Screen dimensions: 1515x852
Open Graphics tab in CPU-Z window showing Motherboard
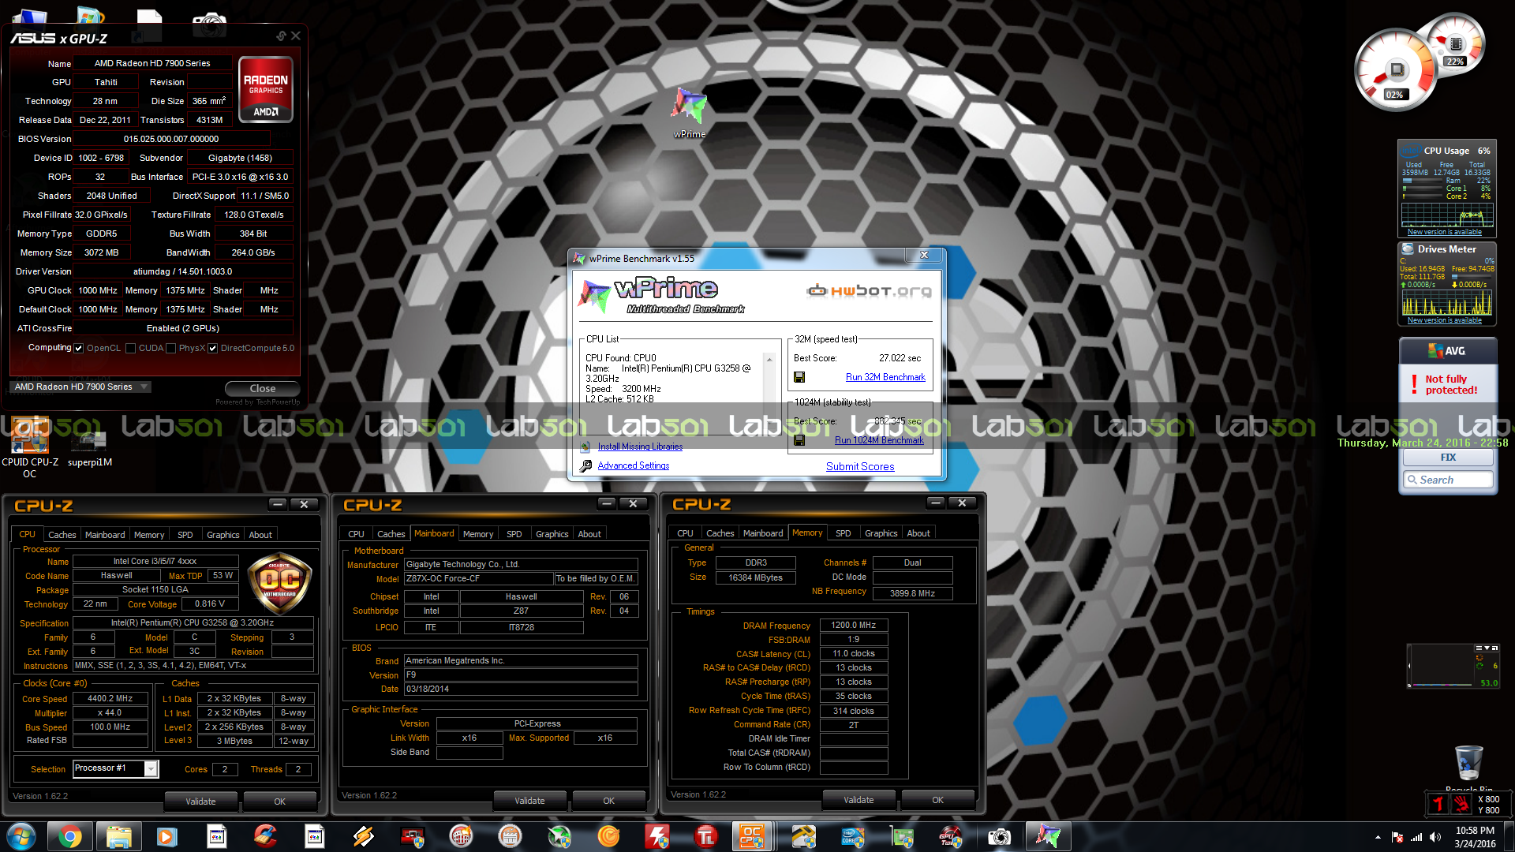552,534
